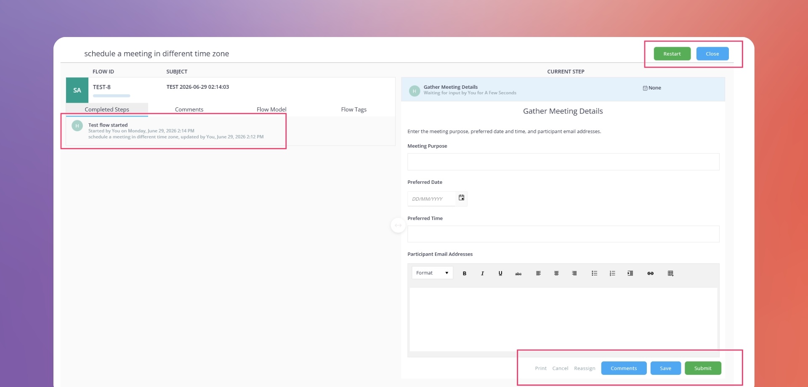
Task: Click the blue Close button
Action: (x=712, y=54)
